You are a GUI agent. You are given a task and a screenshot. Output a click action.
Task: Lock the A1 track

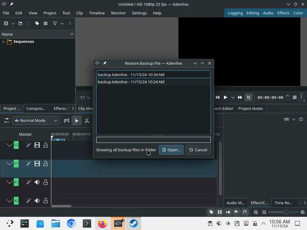(46, 182)
